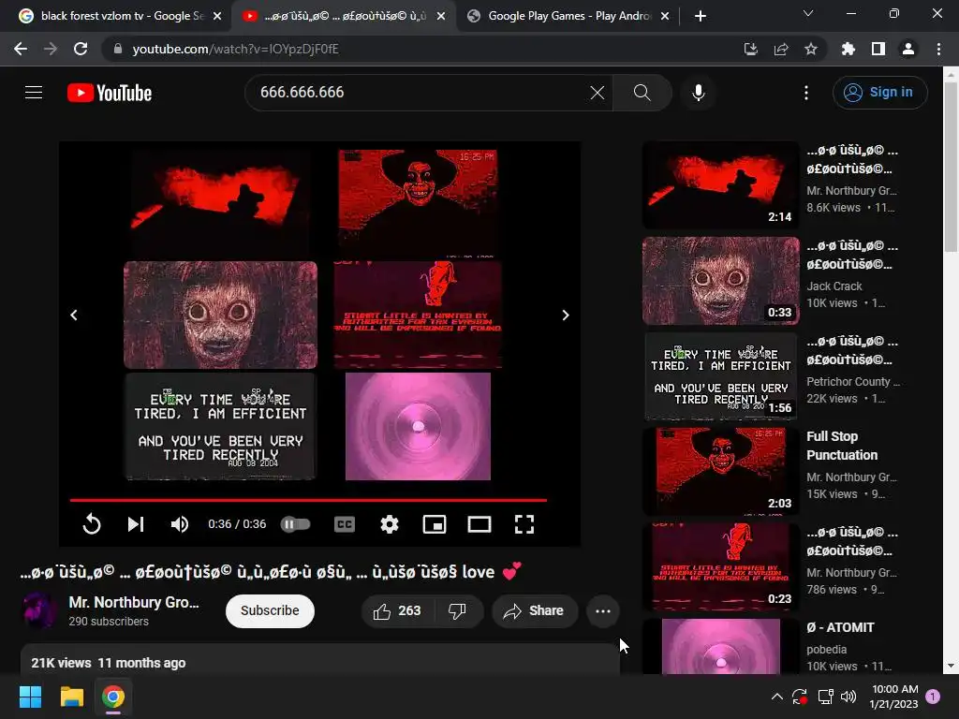The width and height of the screenshot is (959, 719).
Task: Start voice search with microphone icon
Action: click(698, 93)
